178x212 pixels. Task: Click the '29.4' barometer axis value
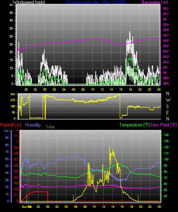point(166,52)
